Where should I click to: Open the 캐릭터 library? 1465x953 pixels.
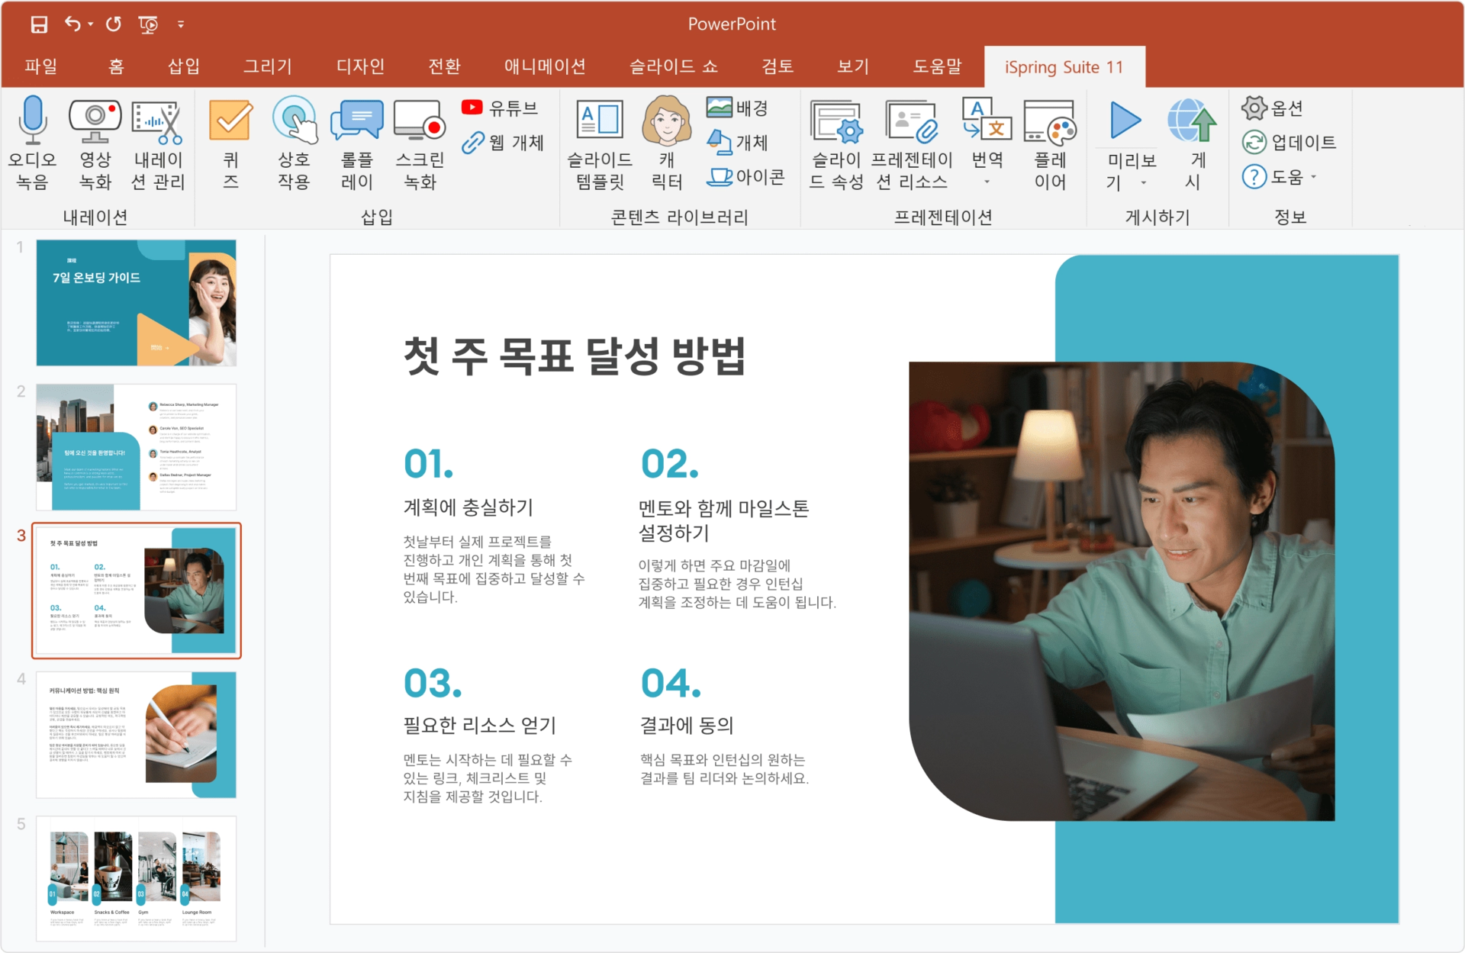click(666, 120)
